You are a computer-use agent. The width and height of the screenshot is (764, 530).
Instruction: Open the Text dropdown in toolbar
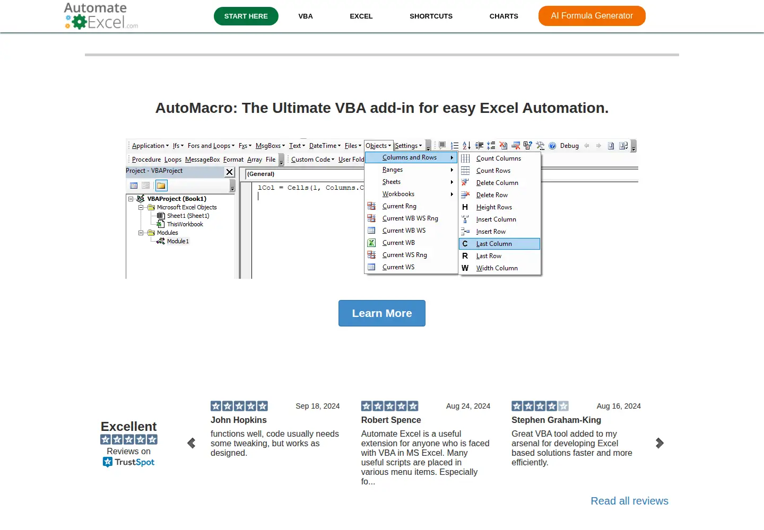pos(297,146)
